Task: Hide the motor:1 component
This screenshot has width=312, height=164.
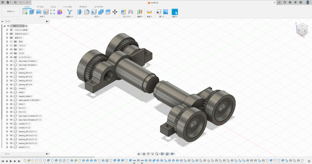Action: pos(11,104)
